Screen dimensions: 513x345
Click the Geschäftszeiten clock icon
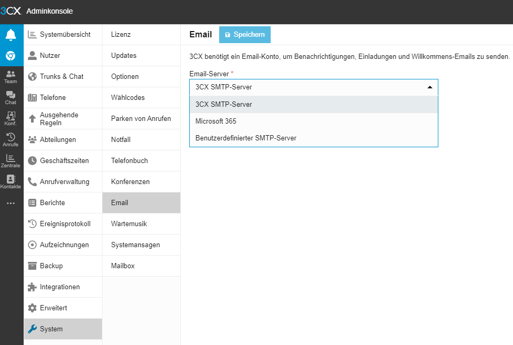pos(32,161)
